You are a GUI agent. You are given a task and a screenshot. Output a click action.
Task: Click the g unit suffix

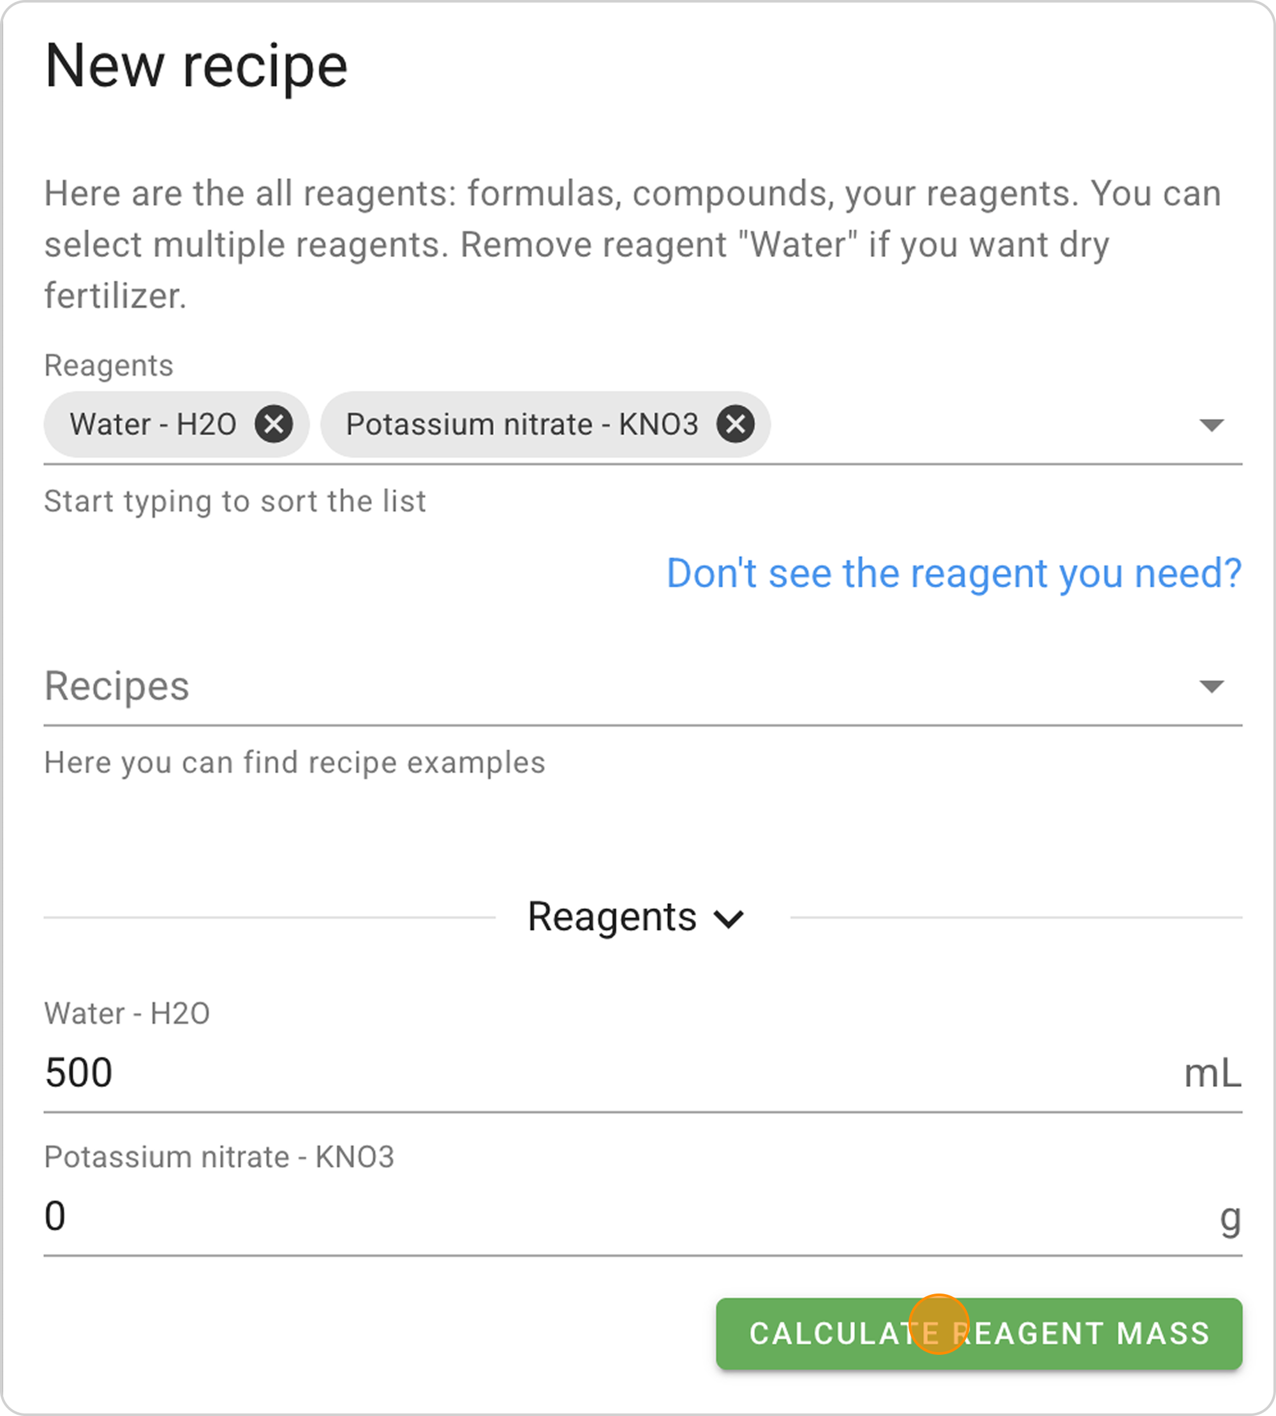pyautogui.click(x=1229, y=1218)
